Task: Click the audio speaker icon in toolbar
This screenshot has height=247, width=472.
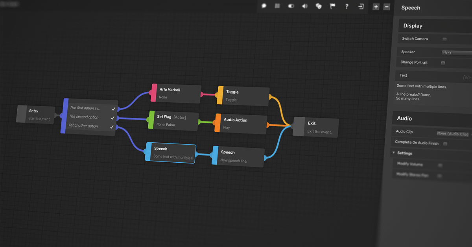Action: pos(304,6)
